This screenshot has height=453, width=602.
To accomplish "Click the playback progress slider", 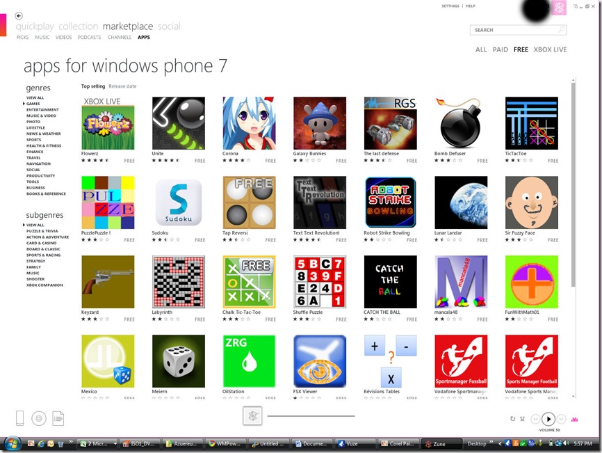I will tap(311, 416).
